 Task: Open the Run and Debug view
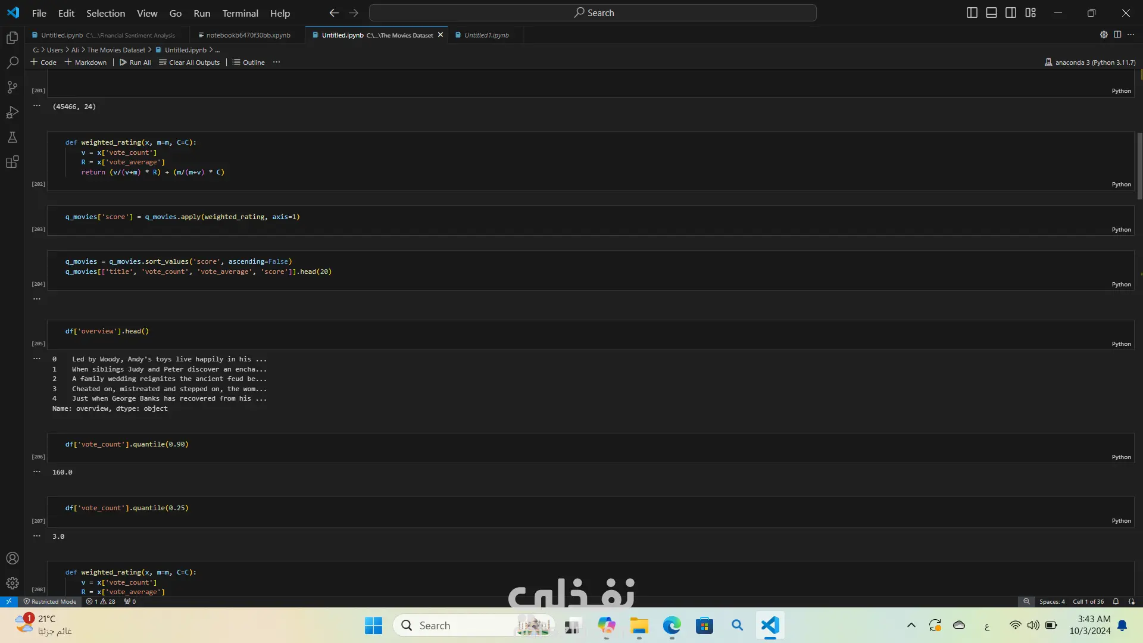click(13, 113)
